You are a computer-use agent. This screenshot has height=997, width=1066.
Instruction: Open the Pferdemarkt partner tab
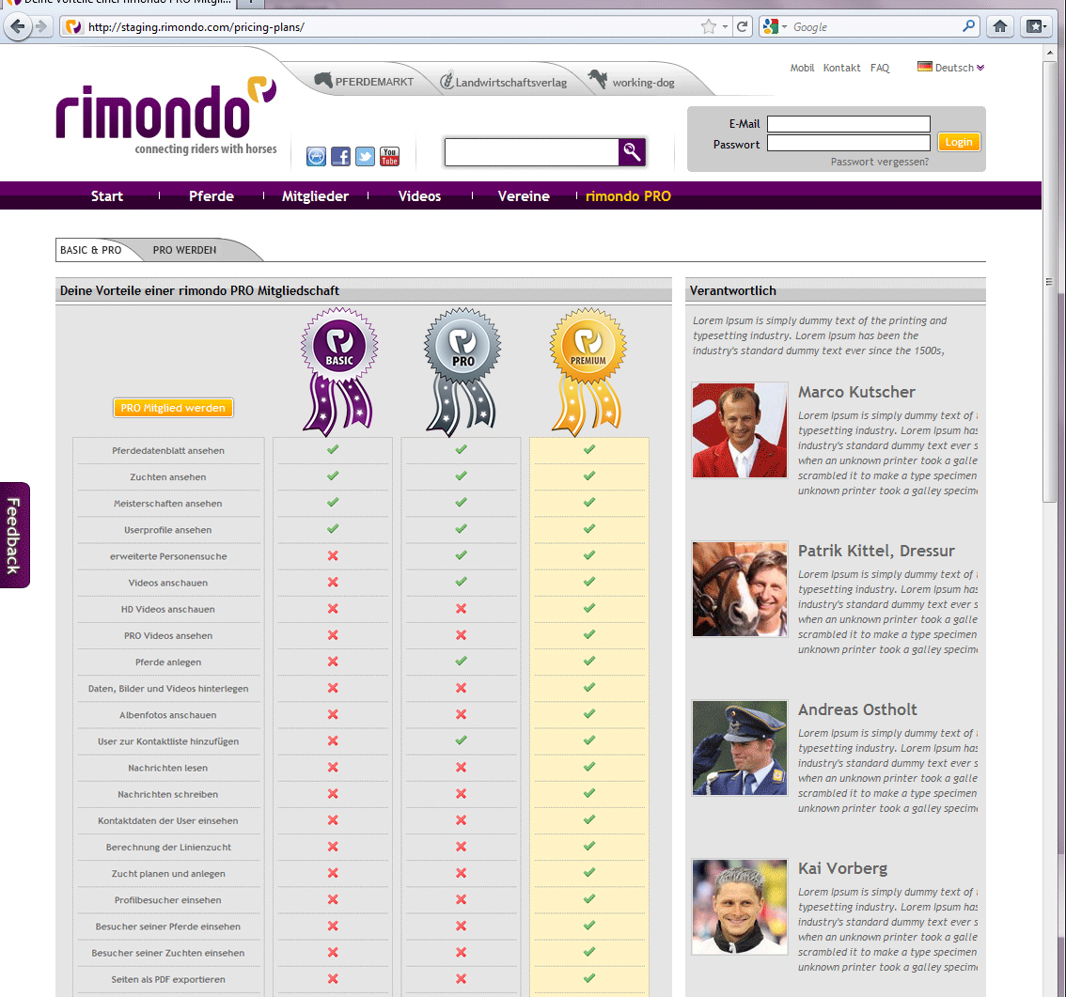pos(364,81)
